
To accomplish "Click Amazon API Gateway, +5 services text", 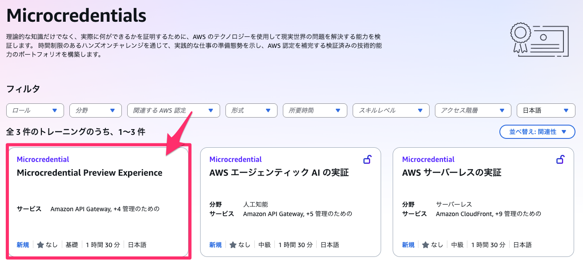I will tap(298, 214).
